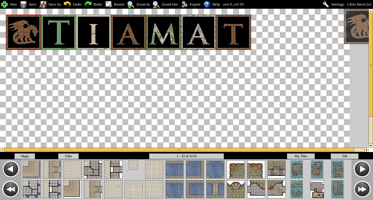Go to previous tile page
This screenshot has height=200, width=373.
click(x=11, y=169)
